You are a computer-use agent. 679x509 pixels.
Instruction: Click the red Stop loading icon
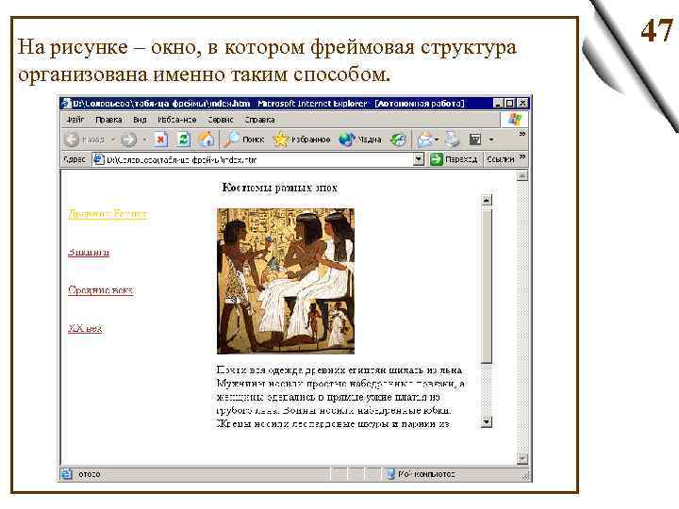[161, 140]
